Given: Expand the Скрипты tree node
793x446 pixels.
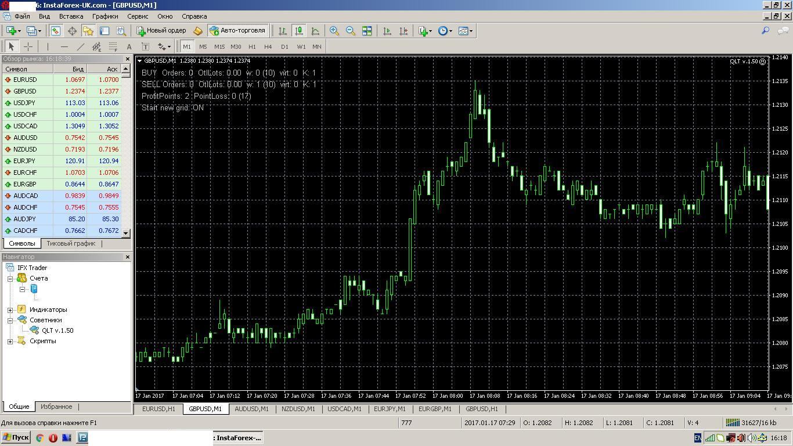Looking at the screenshot, I should [x=10, y=341].
